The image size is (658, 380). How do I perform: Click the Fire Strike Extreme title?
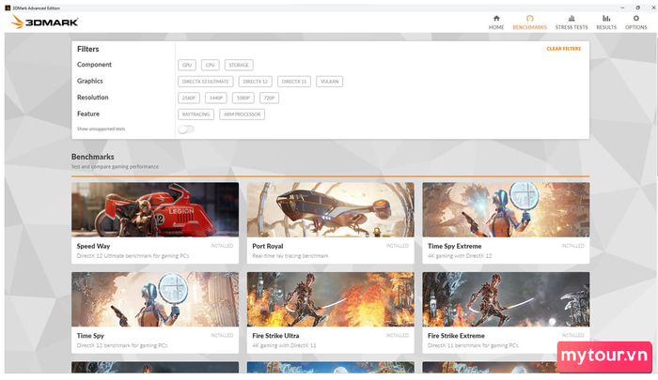point(456,336)
